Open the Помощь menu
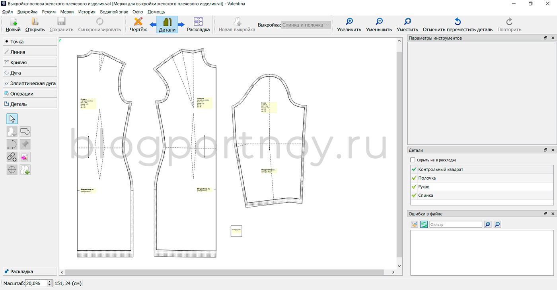The height and width of the screenshot is (290, 557). [156, 12]
